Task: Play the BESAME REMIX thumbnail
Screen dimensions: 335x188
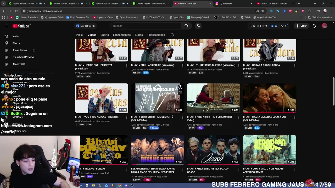Action: coord(158,150)
